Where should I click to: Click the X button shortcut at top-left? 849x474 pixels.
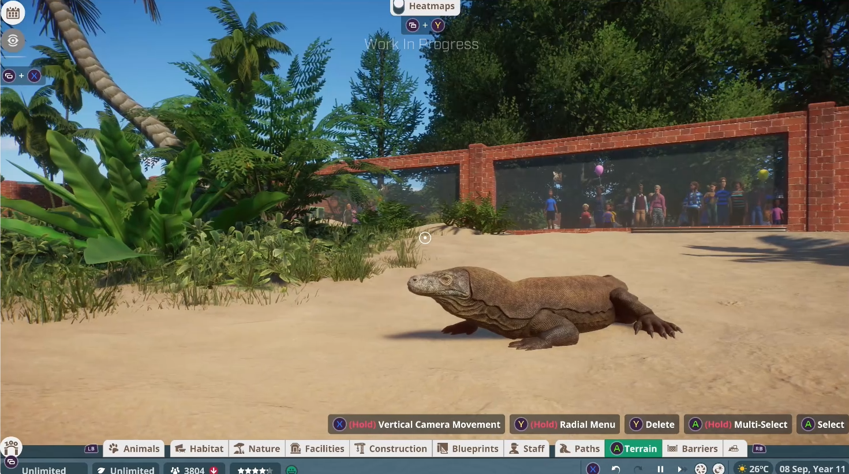[x=35, y=76]
